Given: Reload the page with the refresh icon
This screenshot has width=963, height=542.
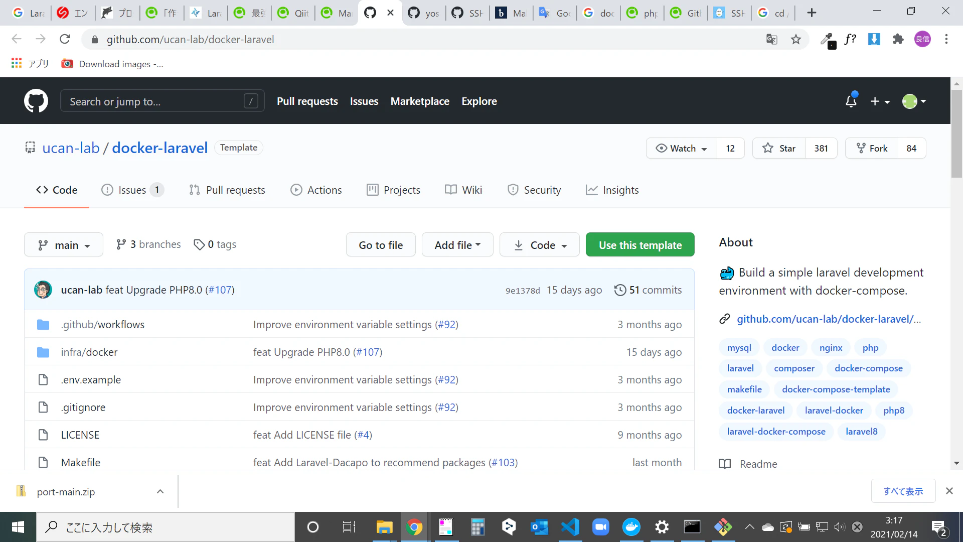Looking at the screenshot, I should coord(65,39).
